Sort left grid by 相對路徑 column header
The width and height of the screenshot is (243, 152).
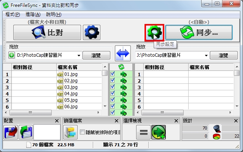tap(34, 67)
